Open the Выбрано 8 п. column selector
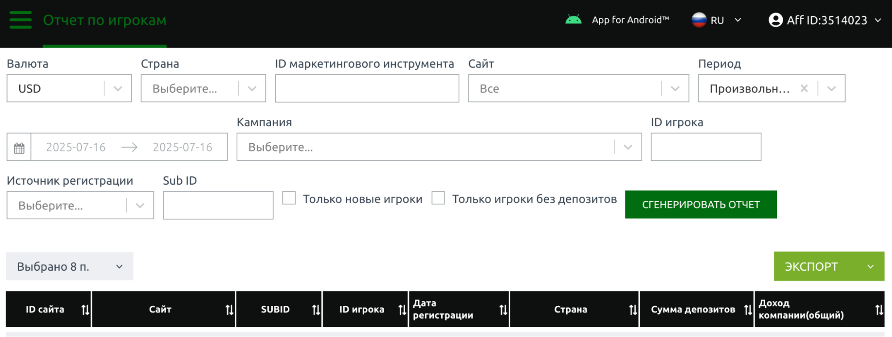The height and width of the screenshot is (337, 892). 70,267
